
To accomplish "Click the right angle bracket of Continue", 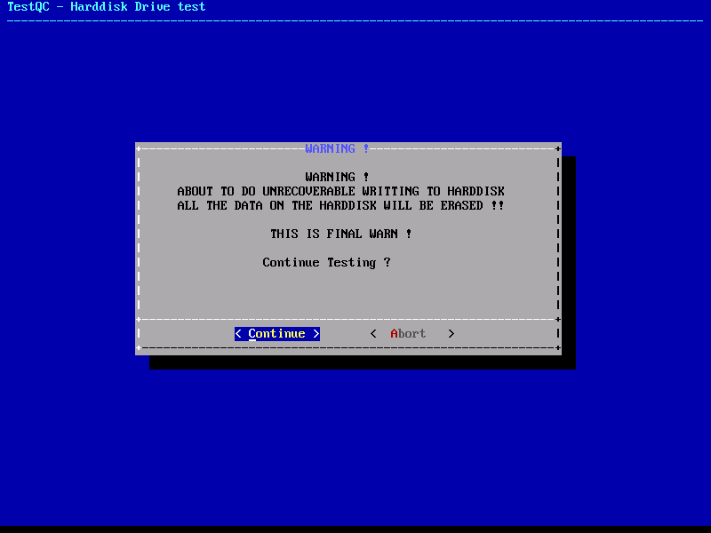I will (316, 334).
